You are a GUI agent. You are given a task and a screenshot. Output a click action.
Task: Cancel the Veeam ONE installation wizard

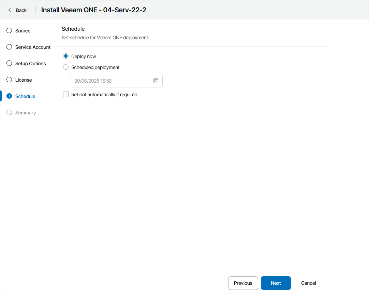(x=308, y=283)
